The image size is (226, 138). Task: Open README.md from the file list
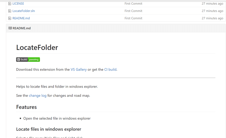pyautogui.click(x=21, y=18)
